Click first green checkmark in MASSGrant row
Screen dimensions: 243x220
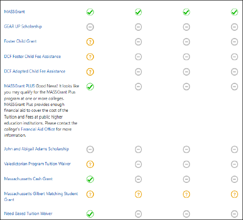click(x=90, y=12)
